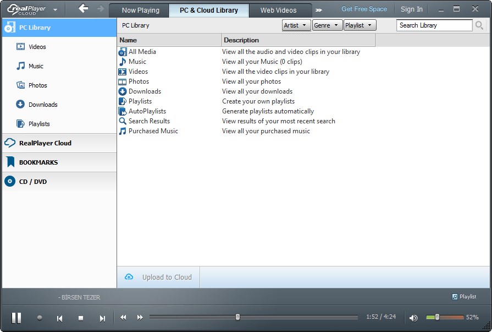Sort by the Description column header
The height and width of the screenshot is (332, 492).
tap(298, 40)
